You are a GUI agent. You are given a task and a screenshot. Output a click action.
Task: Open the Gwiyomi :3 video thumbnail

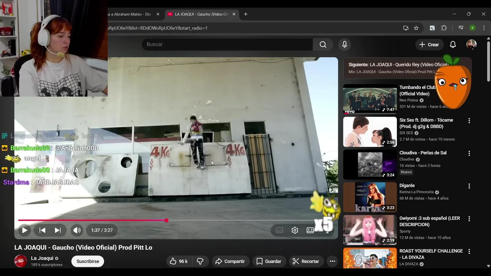click(370, 230)
